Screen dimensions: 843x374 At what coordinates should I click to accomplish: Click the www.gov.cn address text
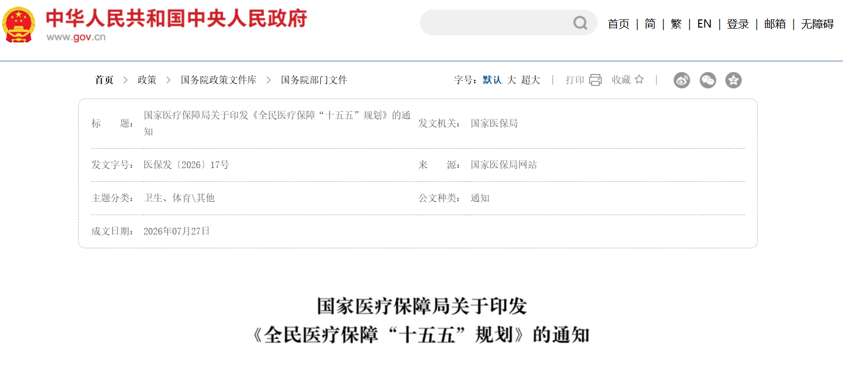click(76, 37)
